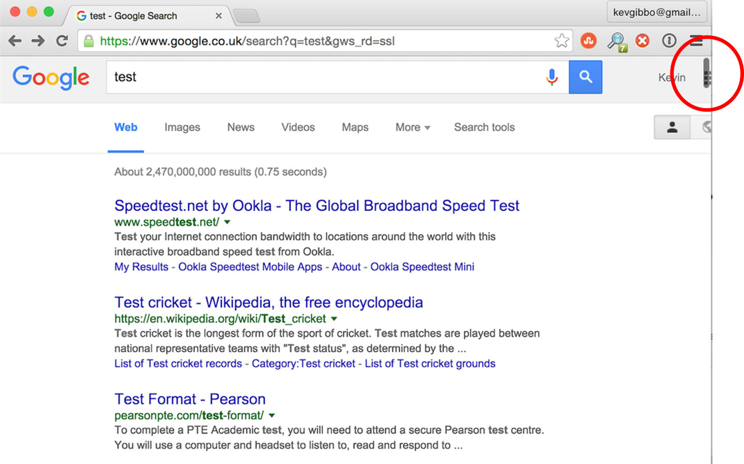Open the pearsonpte.com URL dropdown arrow
The height and width of the screenshot is (464, 744).
(x=272, y=415)
